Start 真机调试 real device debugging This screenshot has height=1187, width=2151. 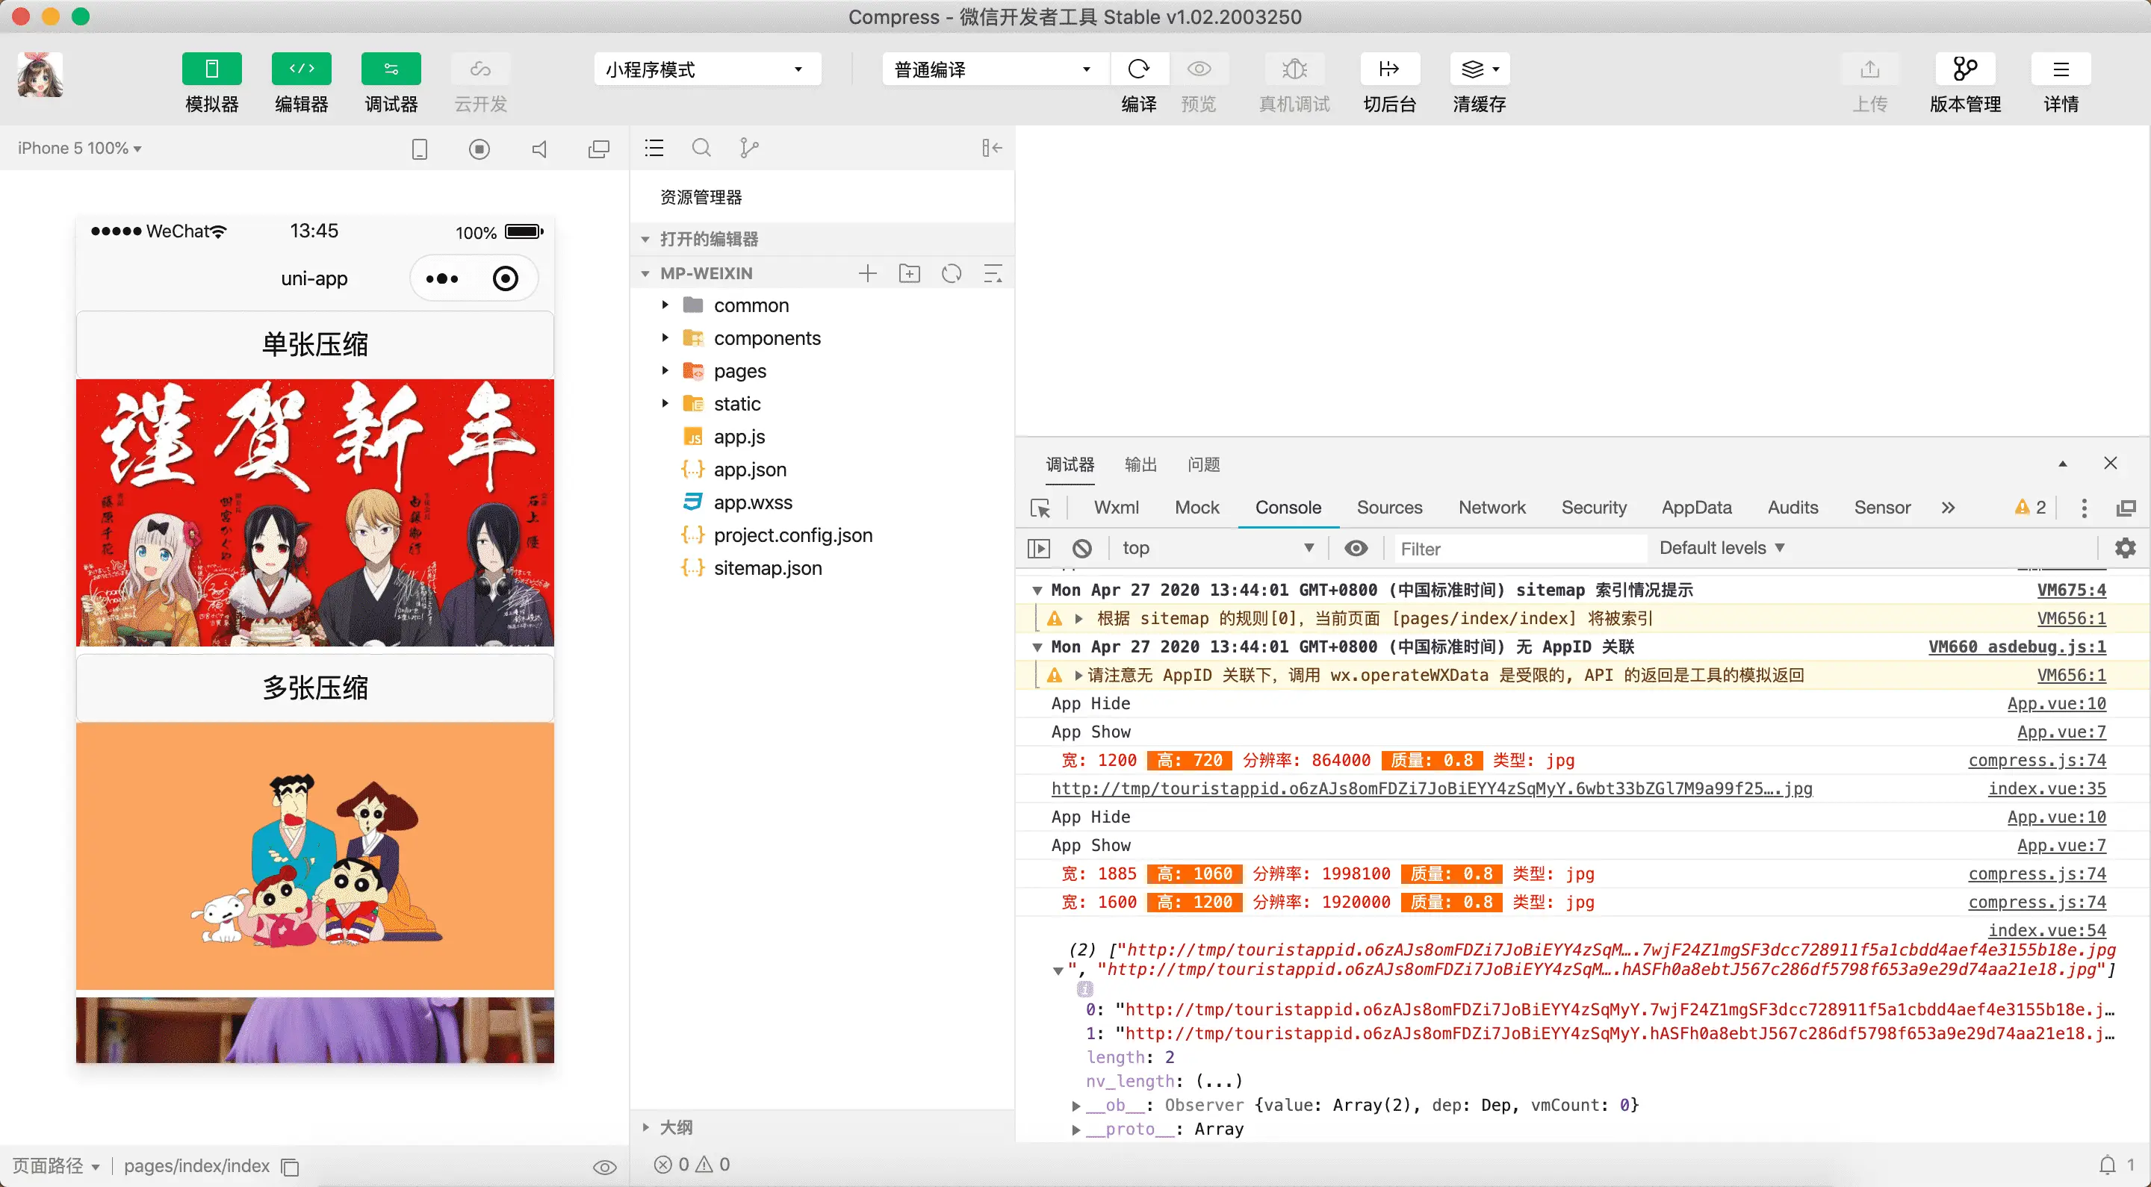(x=1294, y=69)
